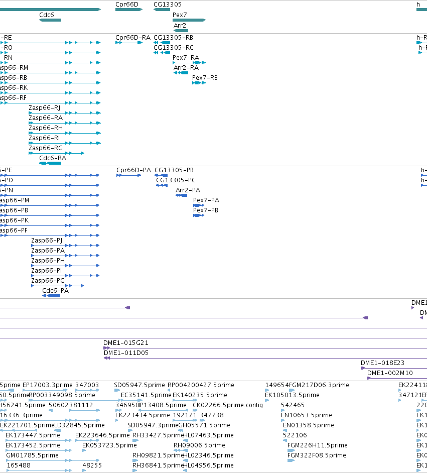
Task: Select EST RP004200427.5prime
Action: (x=201, y=385)
